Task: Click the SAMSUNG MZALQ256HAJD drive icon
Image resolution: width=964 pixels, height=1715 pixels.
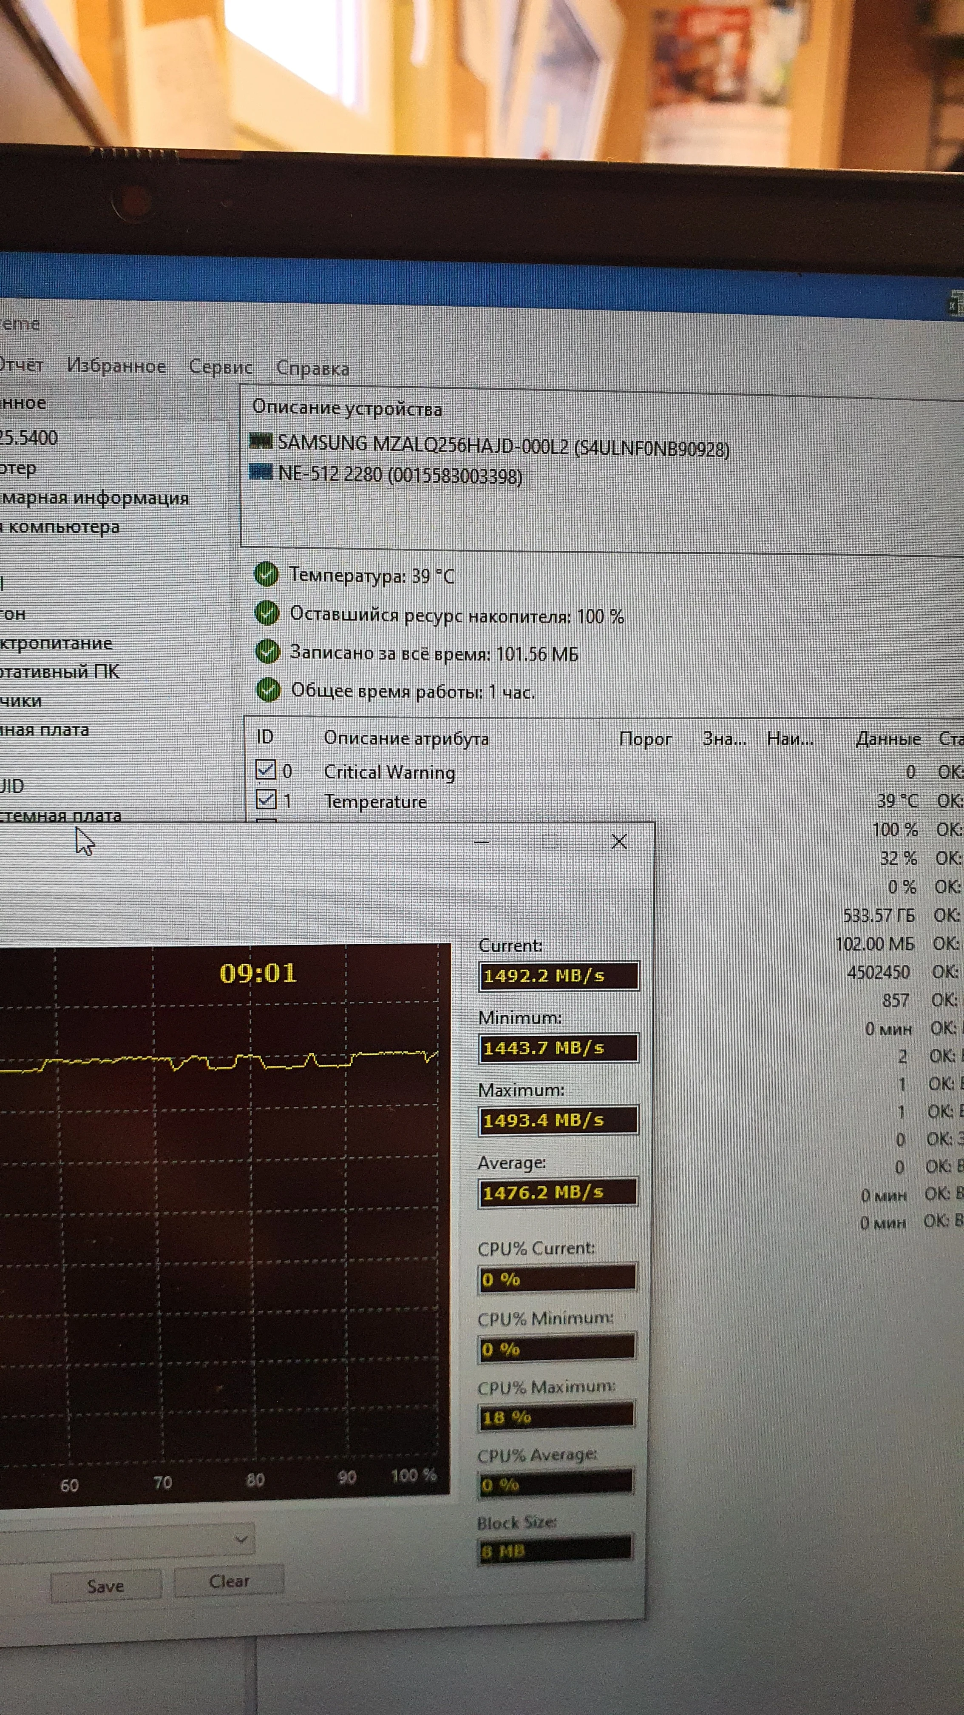Action: (x=261, y=441)
